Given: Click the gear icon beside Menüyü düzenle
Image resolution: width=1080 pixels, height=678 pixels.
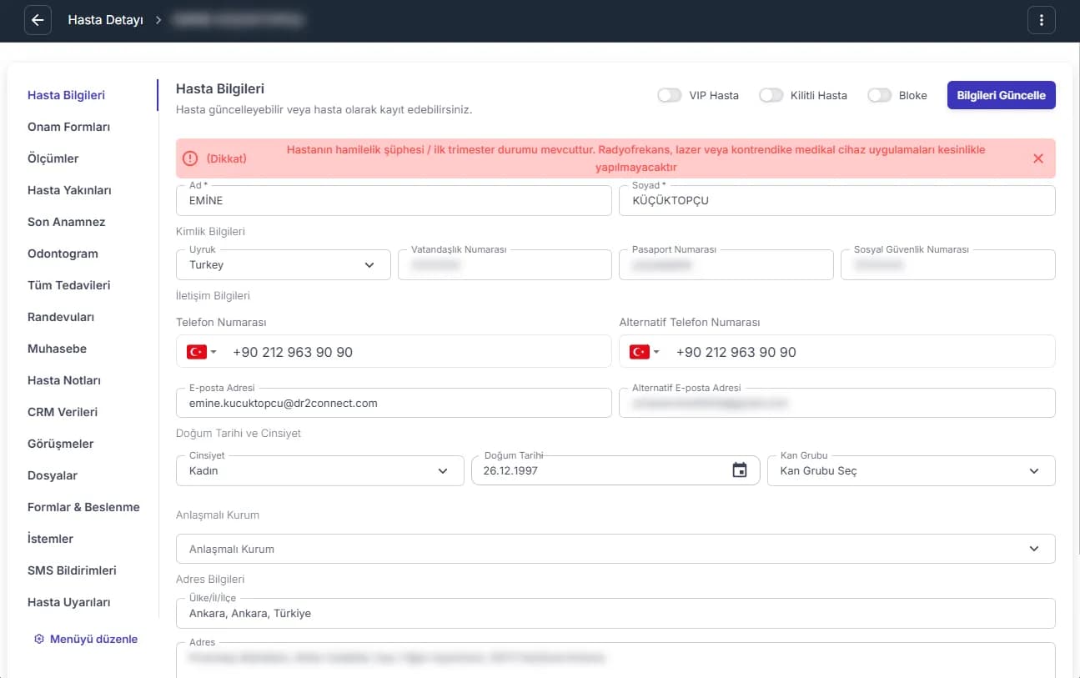Looking at the screenshot, I should coord(38,639).
